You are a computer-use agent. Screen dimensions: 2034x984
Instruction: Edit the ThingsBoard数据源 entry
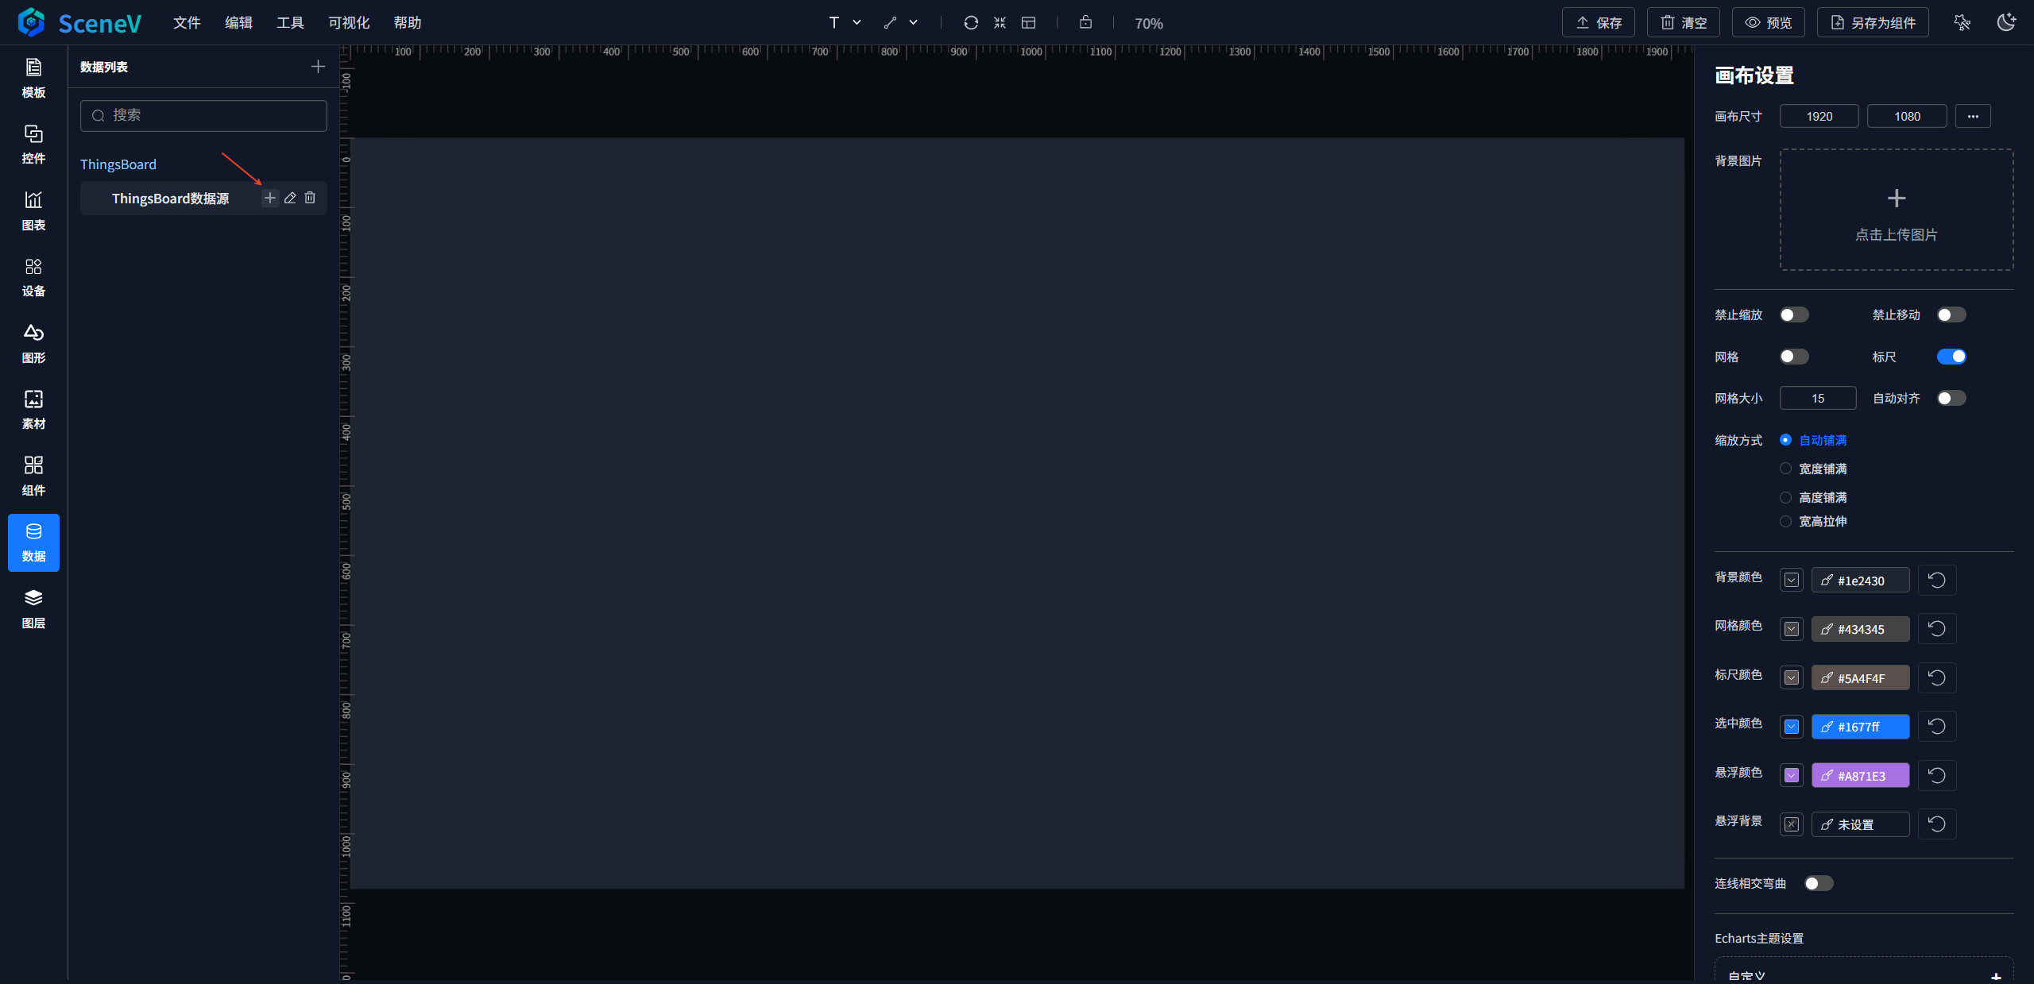[x=290, y=198]
